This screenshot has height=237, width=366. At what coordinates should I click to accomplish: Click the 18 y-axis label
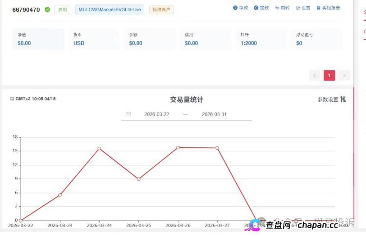(15, 137)
